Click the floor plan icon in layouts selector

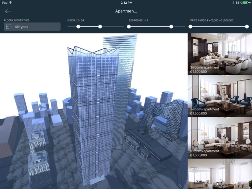[9, 27]
